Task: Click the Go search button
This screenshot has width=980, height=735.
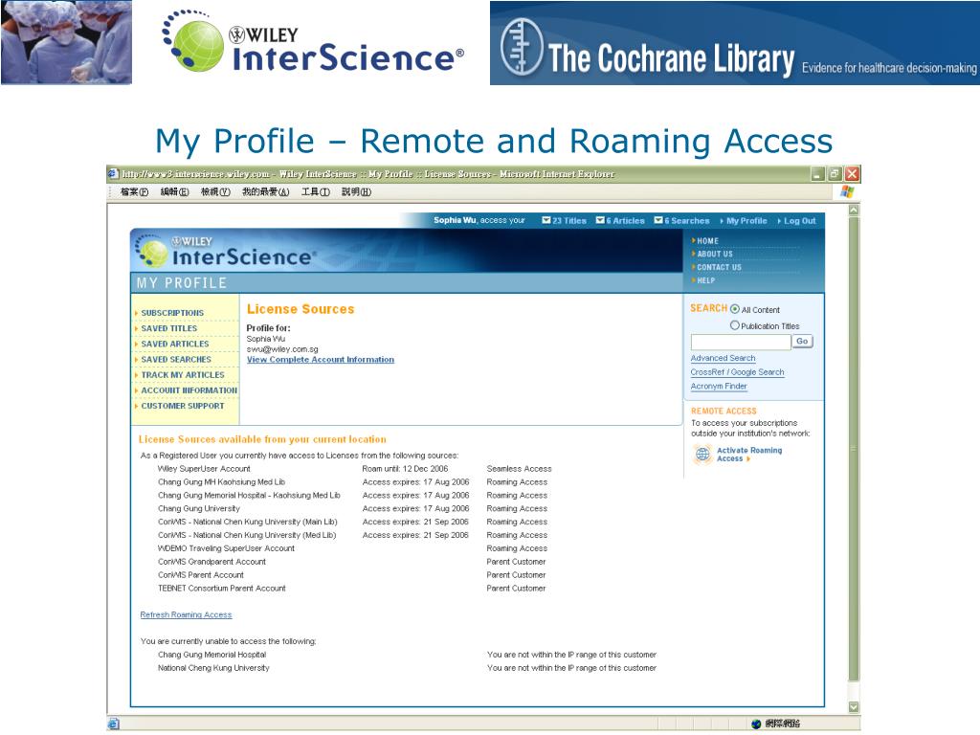Action: pos(802,342)
